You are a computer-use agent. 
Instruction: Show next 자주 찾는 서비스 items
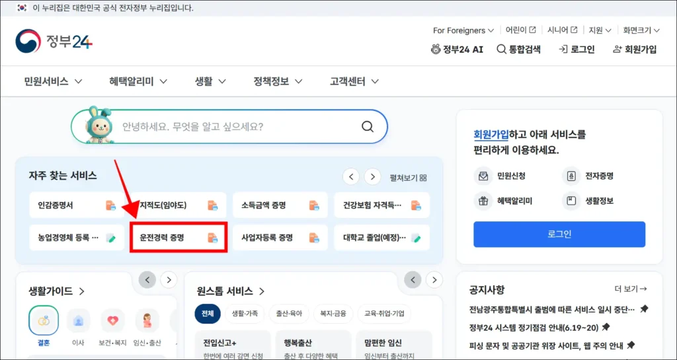point(372,177)
